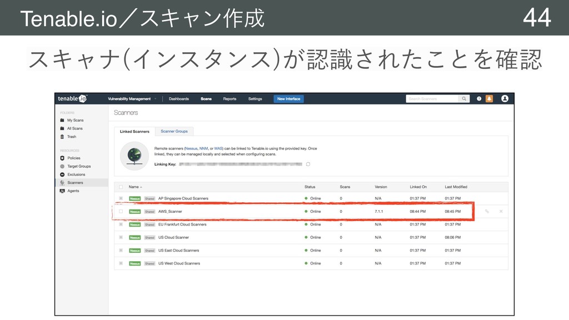Delete AWS_Scanner with the X icon
The image size is (569, 320).
point(501,211)
